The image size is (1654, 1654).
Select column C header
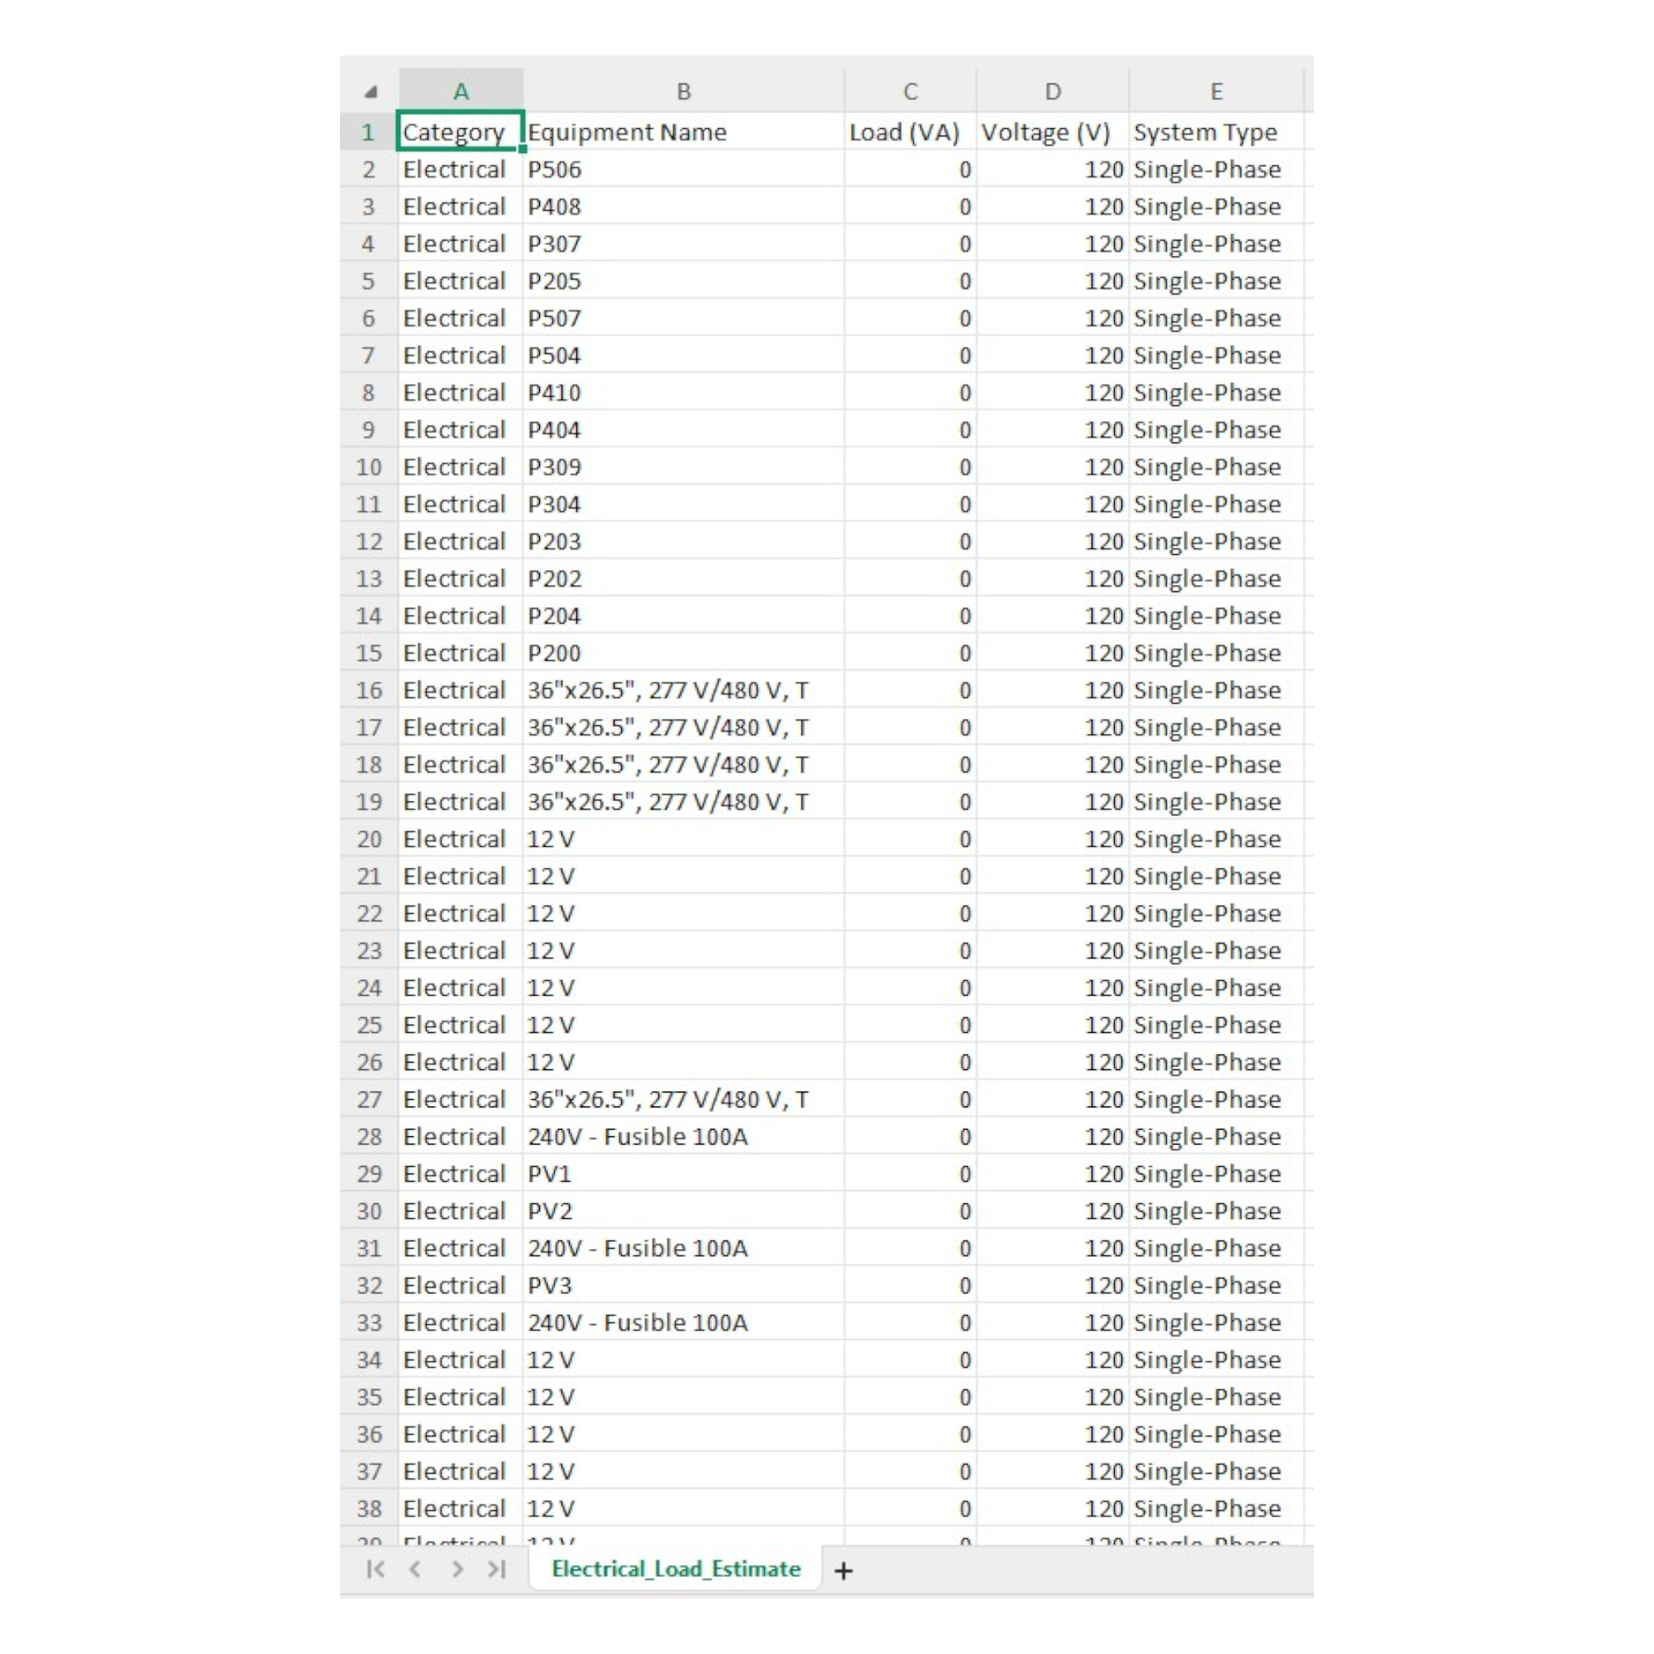(x=910, y=91)
